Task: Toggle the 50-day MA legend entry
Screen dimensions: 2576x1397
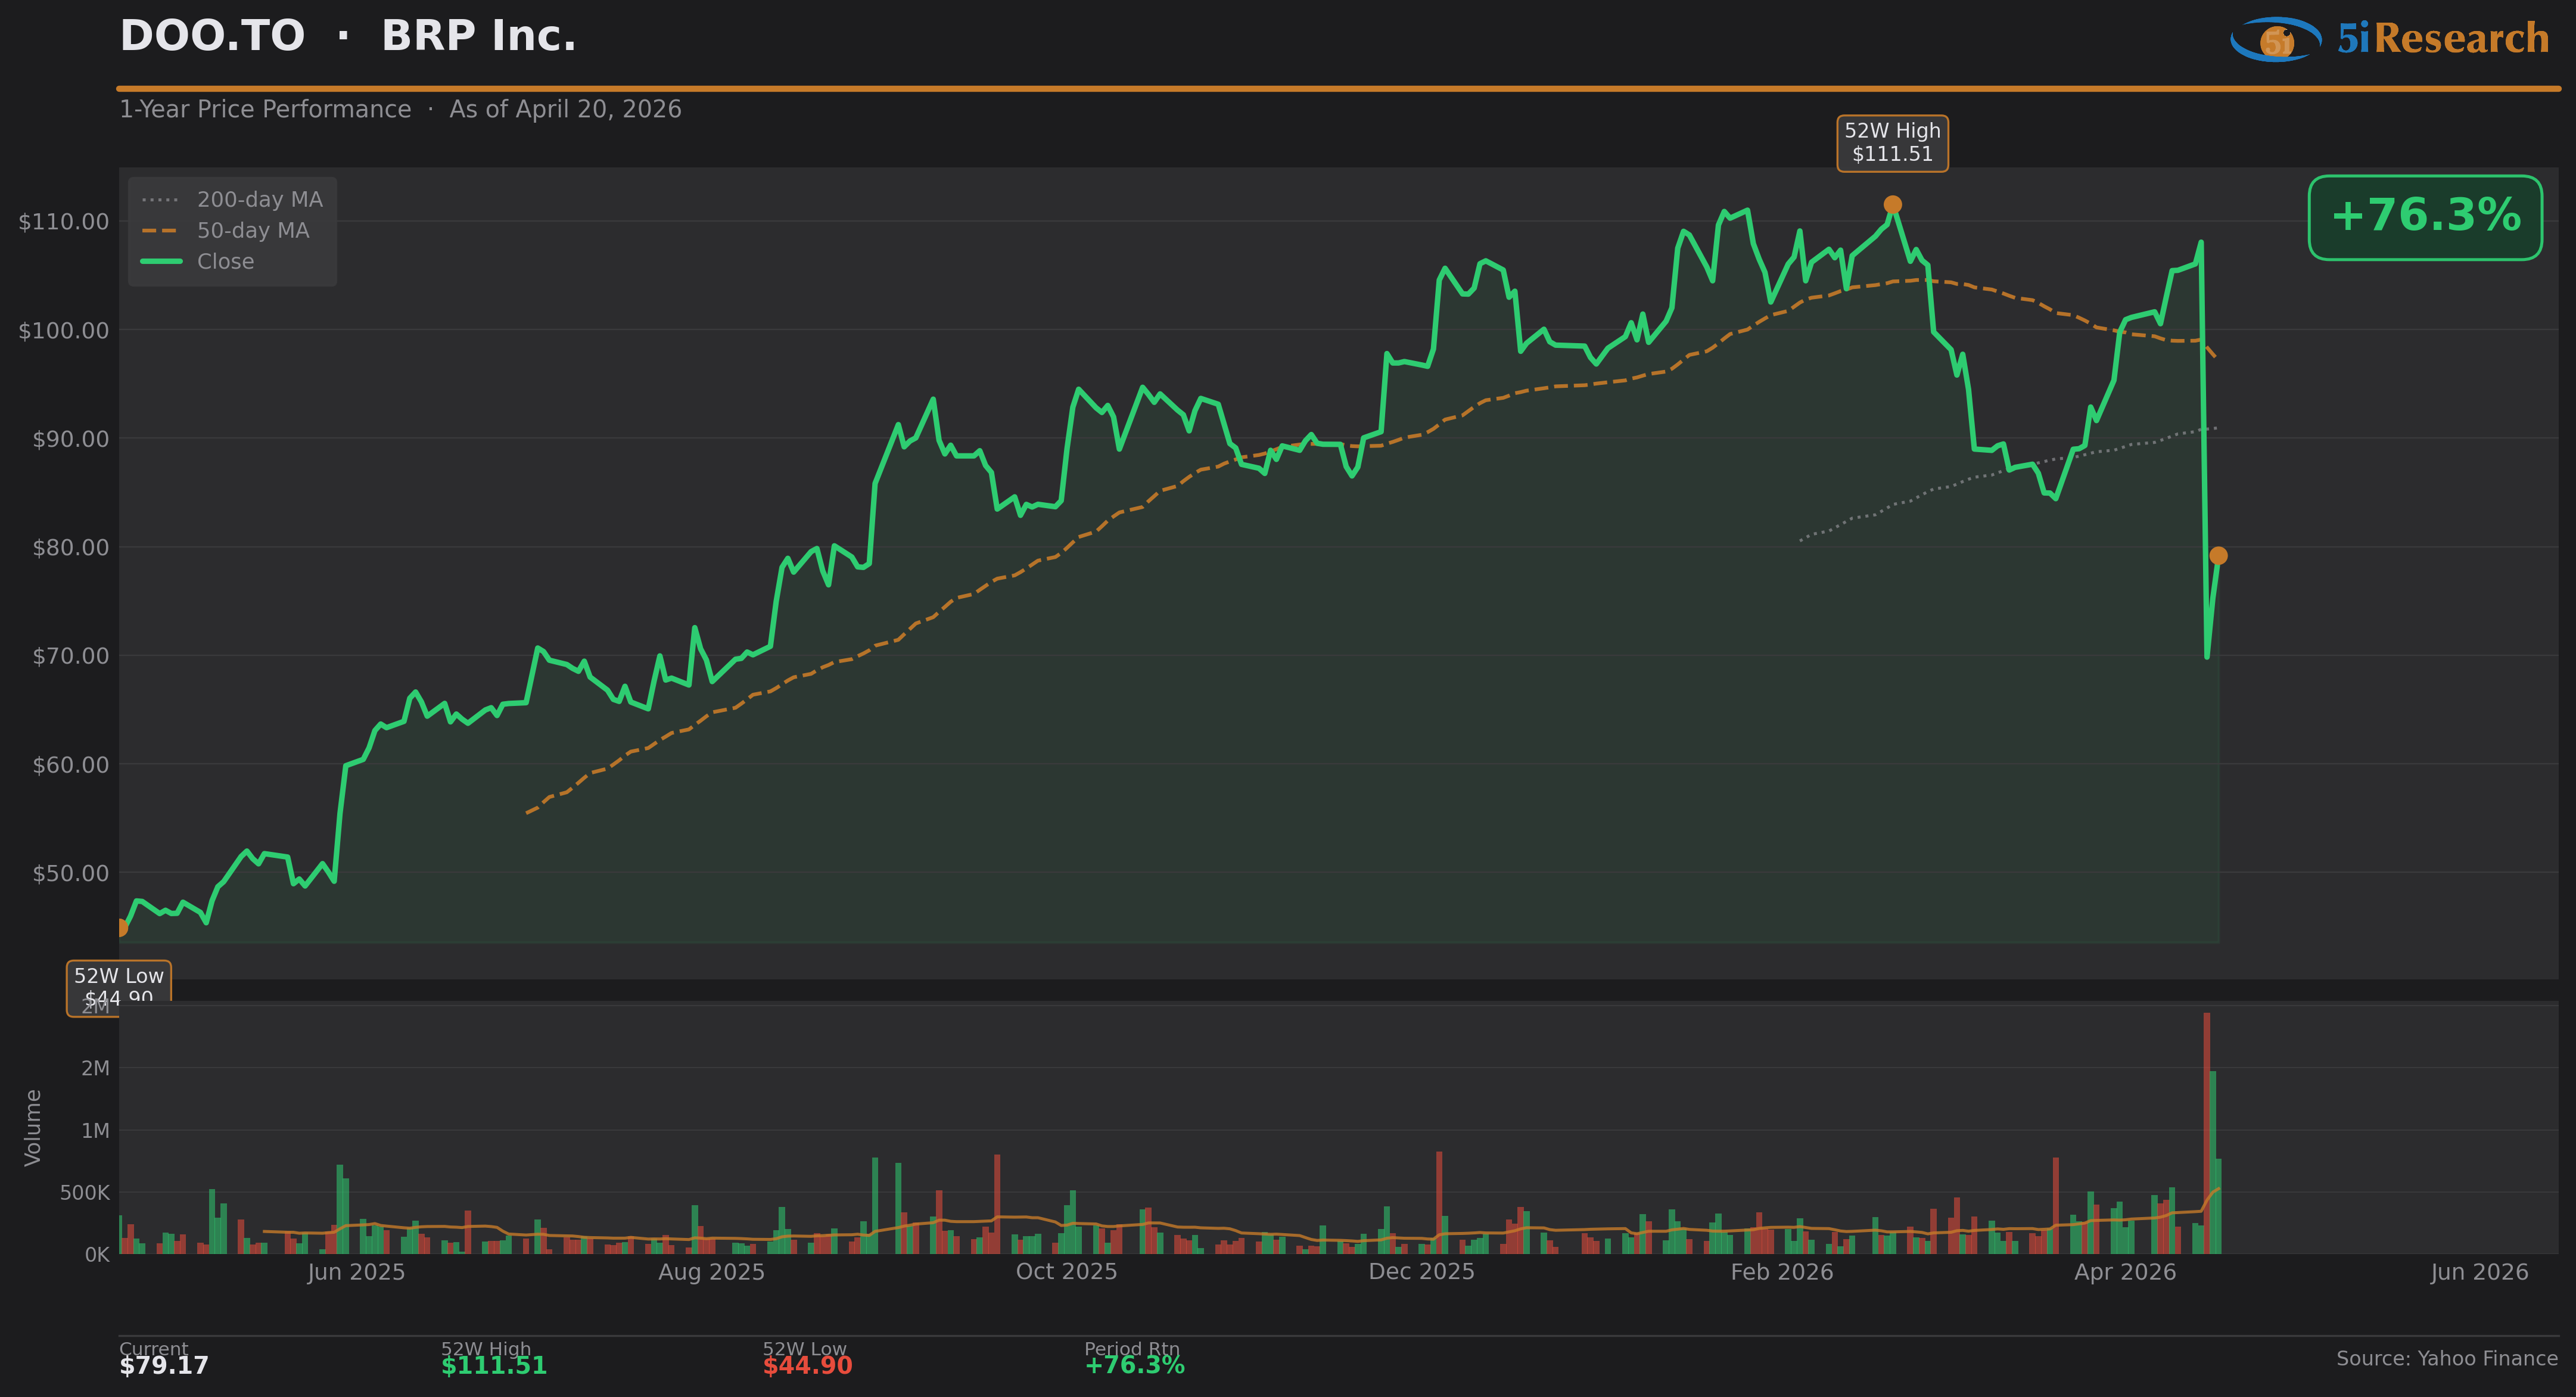Action: pos(253,231)
